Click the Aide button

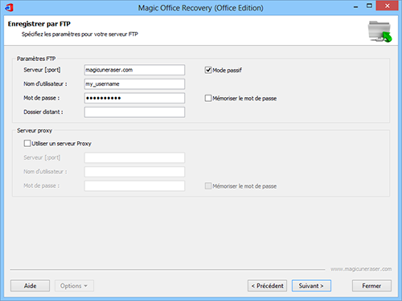coord(30,286)
